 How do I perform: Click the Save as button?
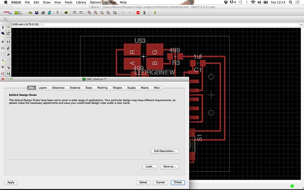pyautogui.click(x=169, y=167)
